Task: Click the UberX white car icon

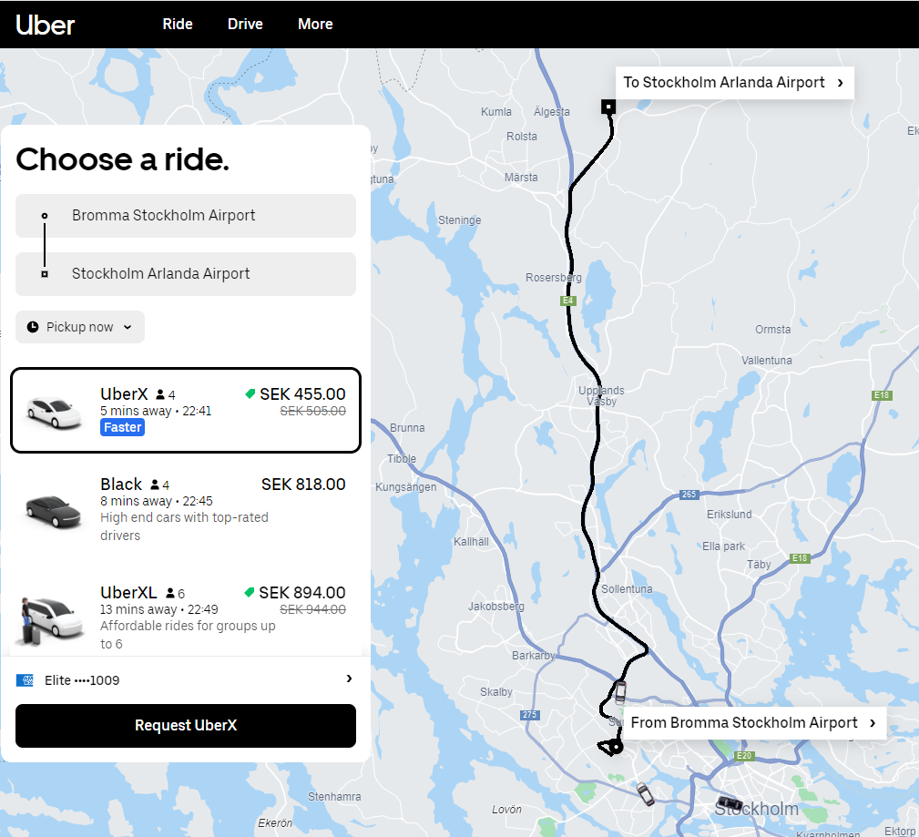Action: (x=54, y=411)
